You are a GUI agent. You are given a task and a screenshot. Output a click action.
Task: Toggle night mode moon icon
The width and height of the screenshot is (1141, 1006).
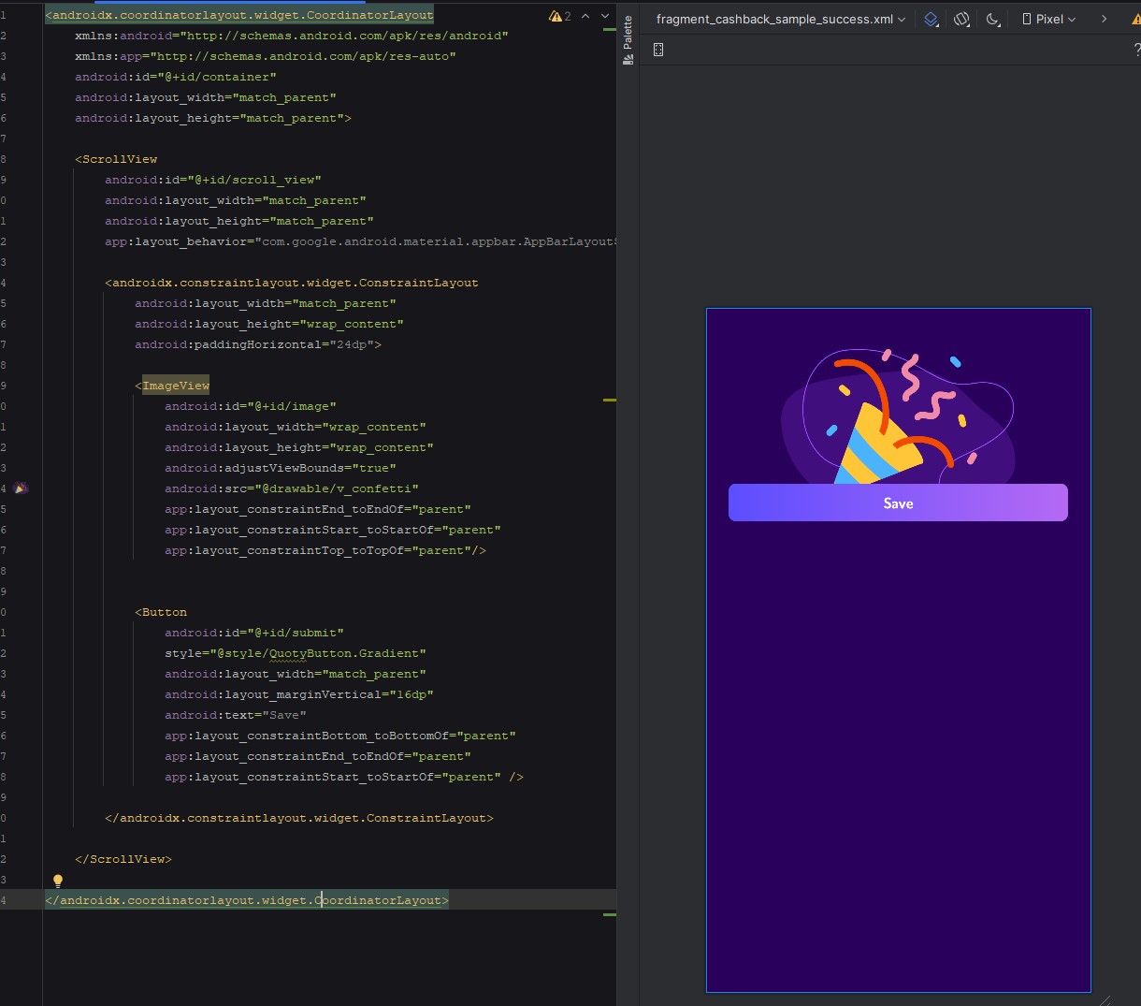point(992,19)
